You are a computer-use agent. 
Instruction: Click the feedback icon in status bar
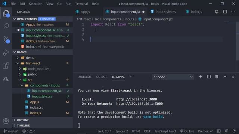coord(227,131)
